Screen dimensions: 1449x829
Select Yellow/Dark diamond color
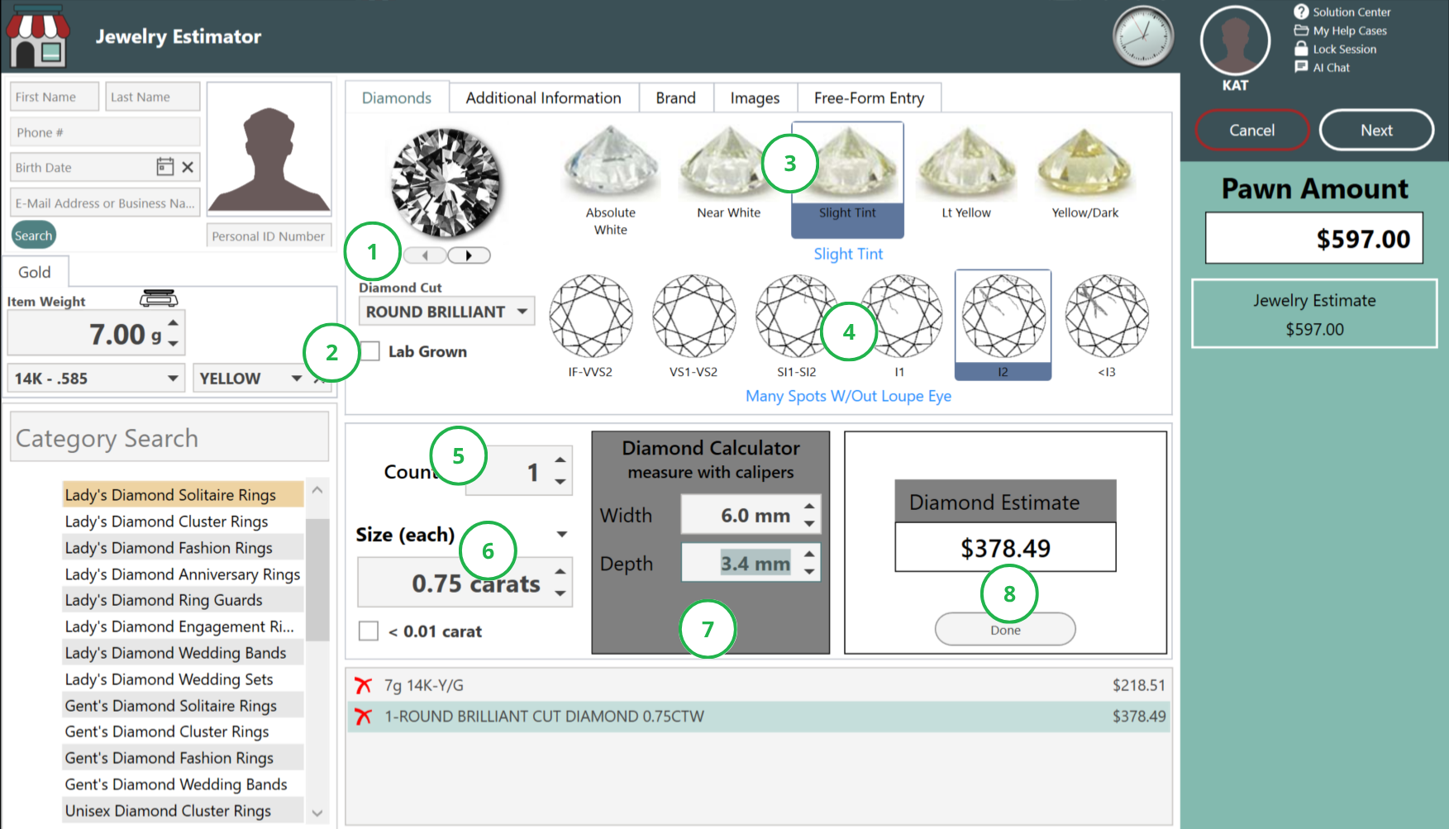[1084, 174]
